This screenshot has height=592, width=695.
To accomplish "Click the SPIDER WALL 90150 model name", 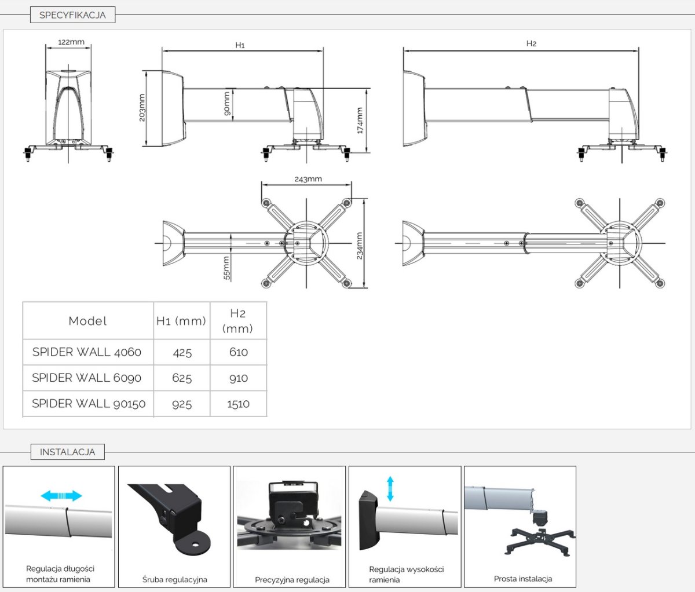I will [89, 404].
